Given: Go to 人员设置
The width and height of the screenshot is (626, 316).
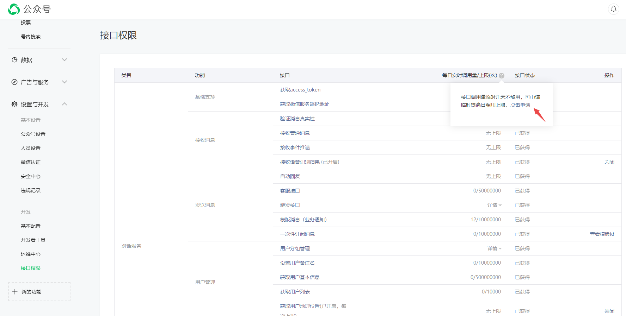Looking at the screenshot, I should coord(31,148).
